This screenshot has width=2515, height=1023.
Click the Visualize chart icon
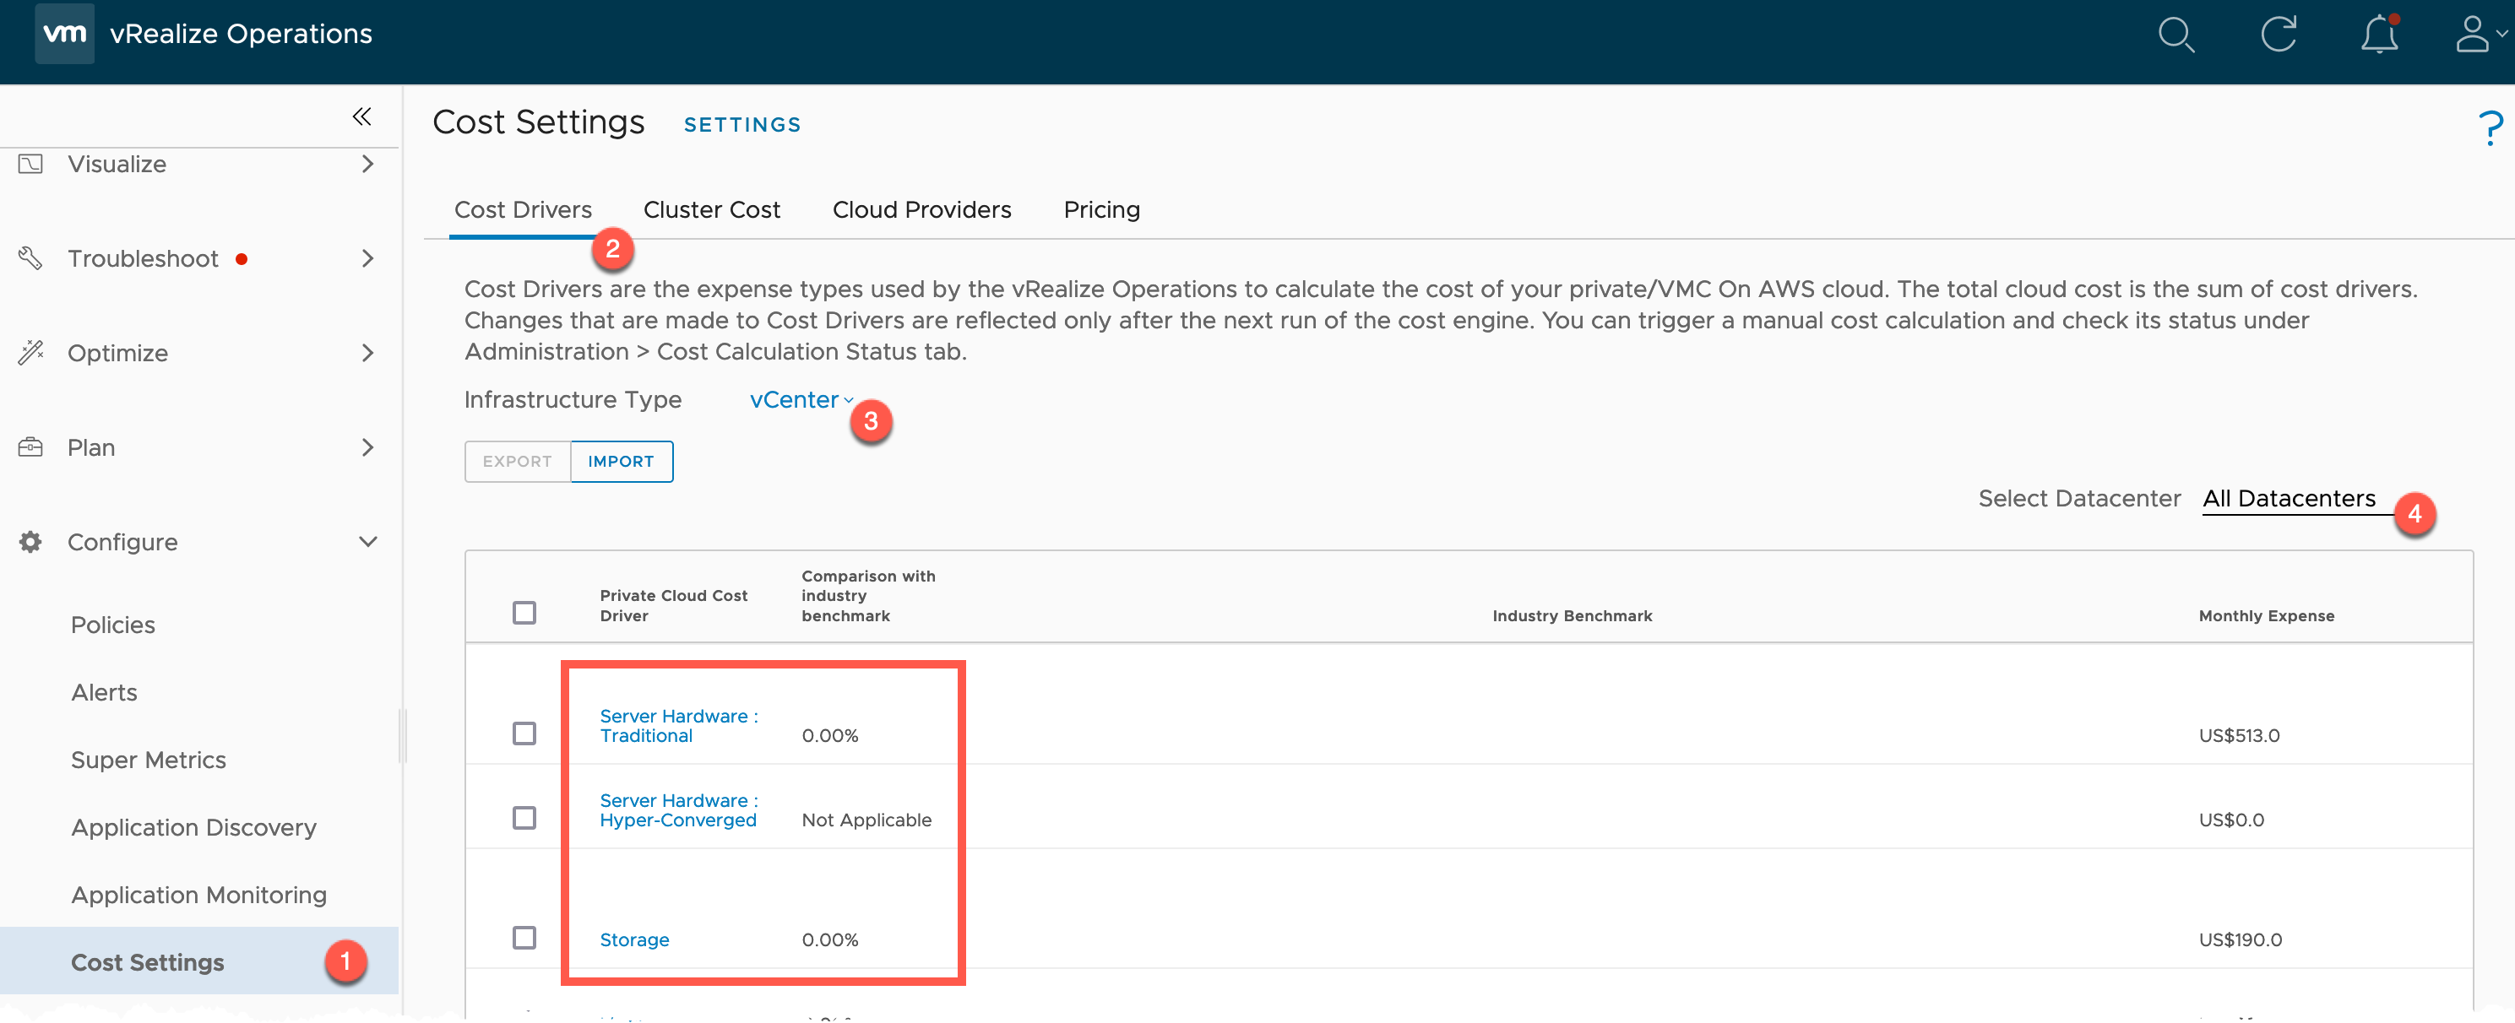[30, 164]
